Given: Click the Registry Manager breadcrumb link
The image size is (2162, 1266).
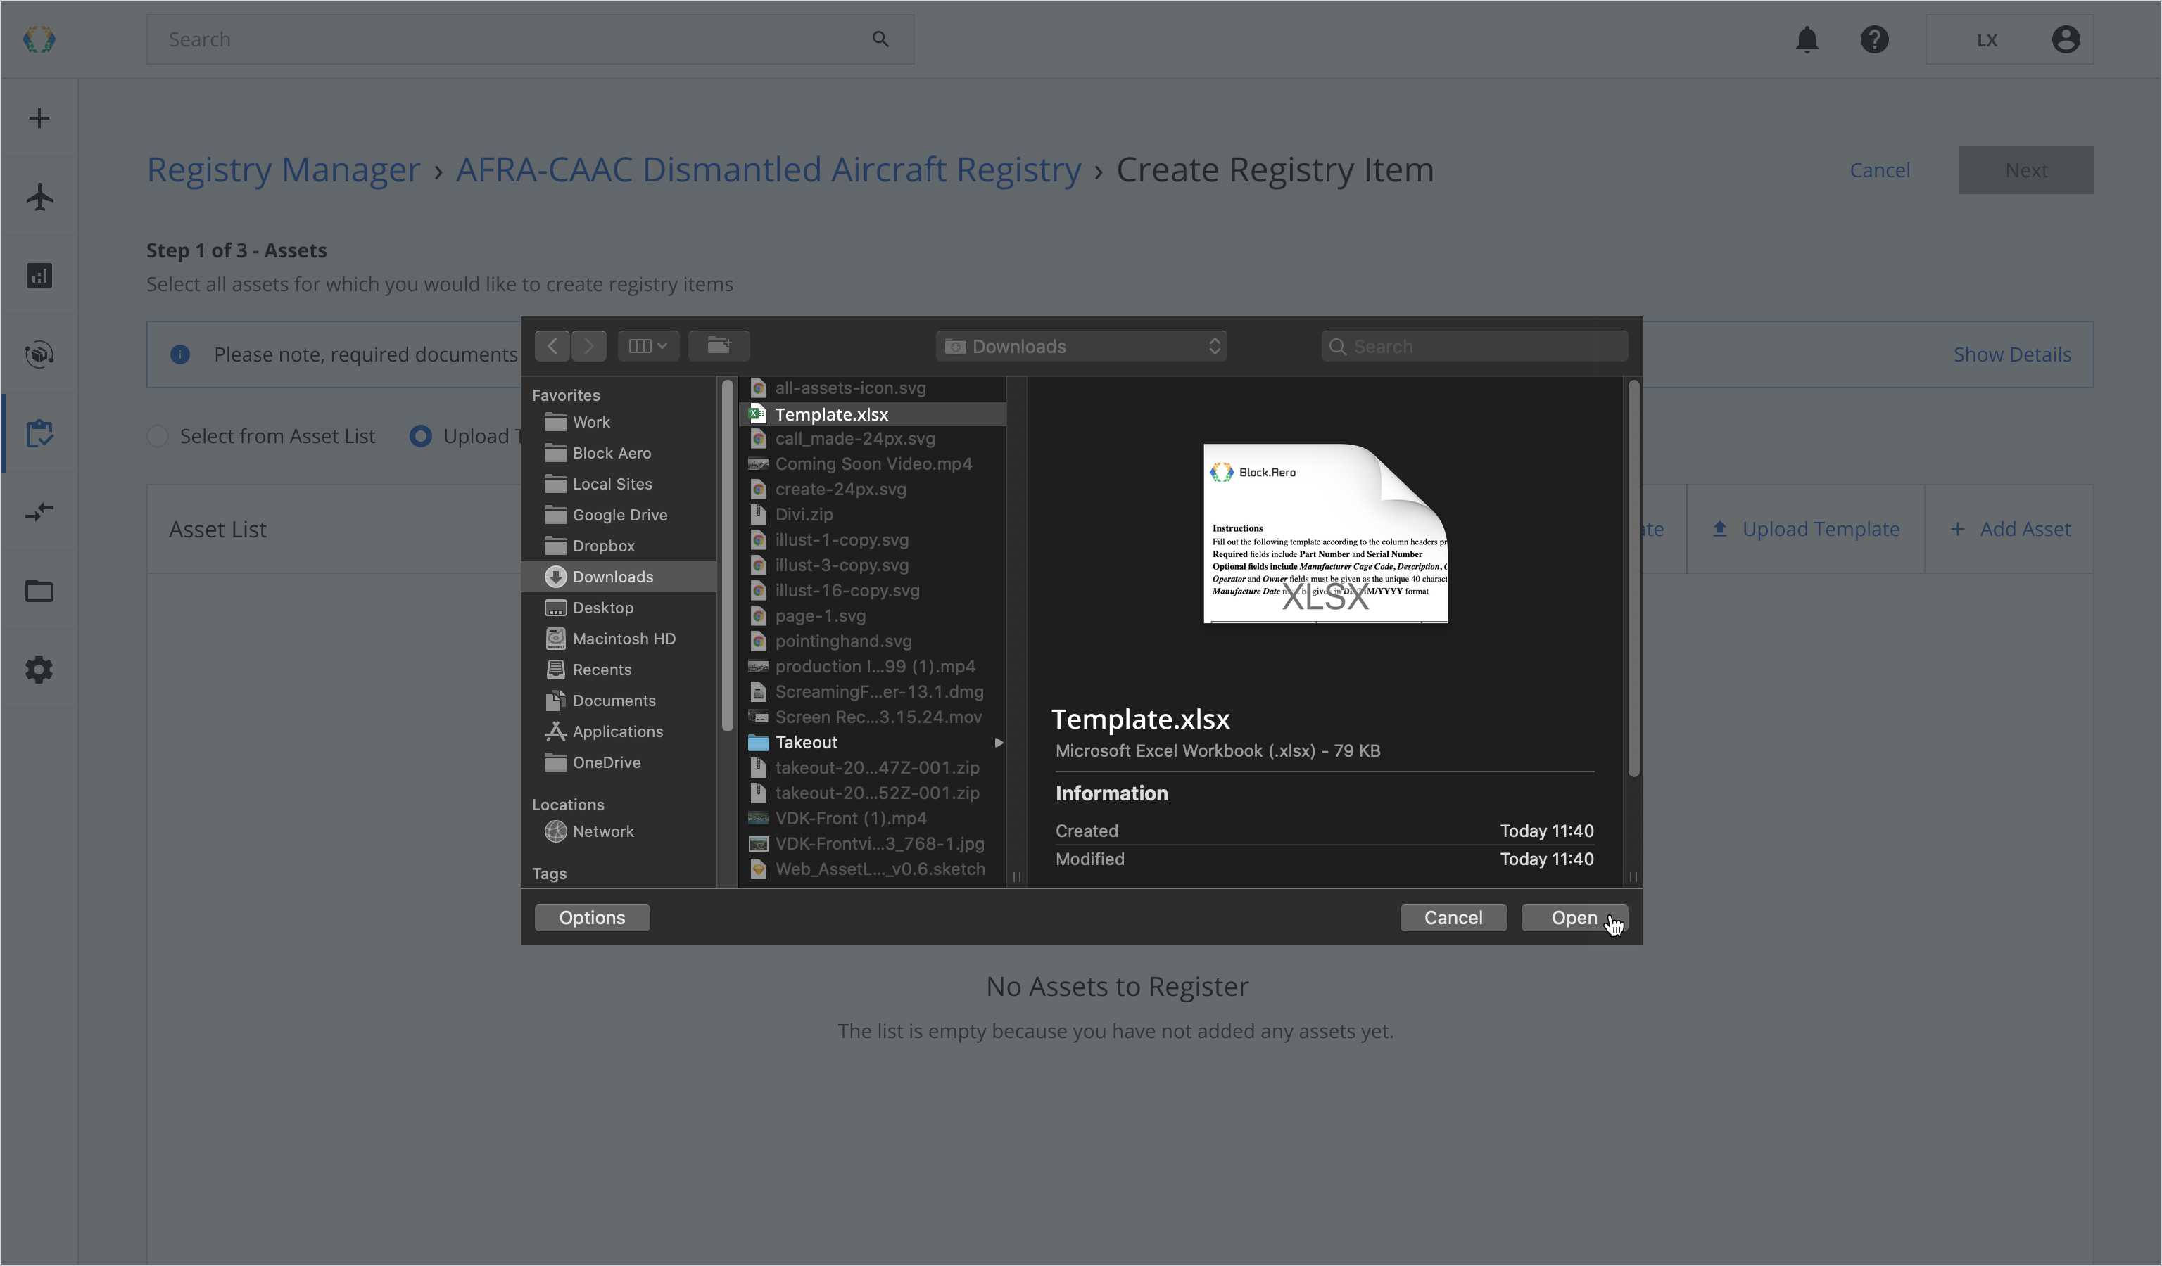Looking at the screenshot, I should (283, 170).
